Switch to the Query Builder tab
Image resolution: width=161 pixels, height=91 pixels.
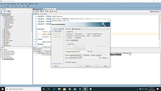44,14
